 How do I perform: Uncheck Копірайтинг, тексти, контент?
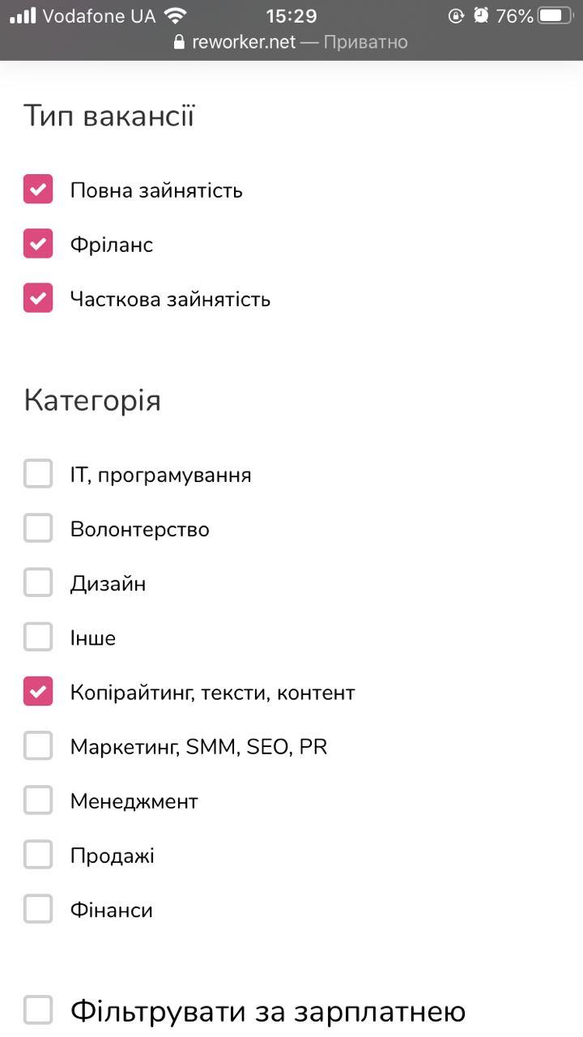[x=37, y=691]
